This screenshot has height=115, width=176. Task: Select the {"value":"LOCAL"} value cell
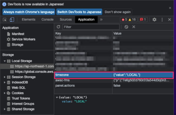tap(143, 75)
